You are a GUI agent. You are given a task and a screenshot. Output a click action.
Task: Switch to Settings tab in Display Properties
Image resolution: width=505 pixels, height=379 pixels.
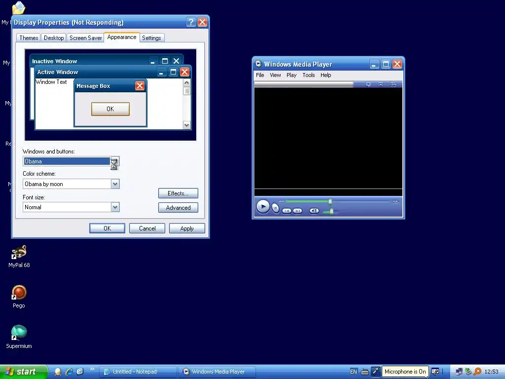click(151, 38)
